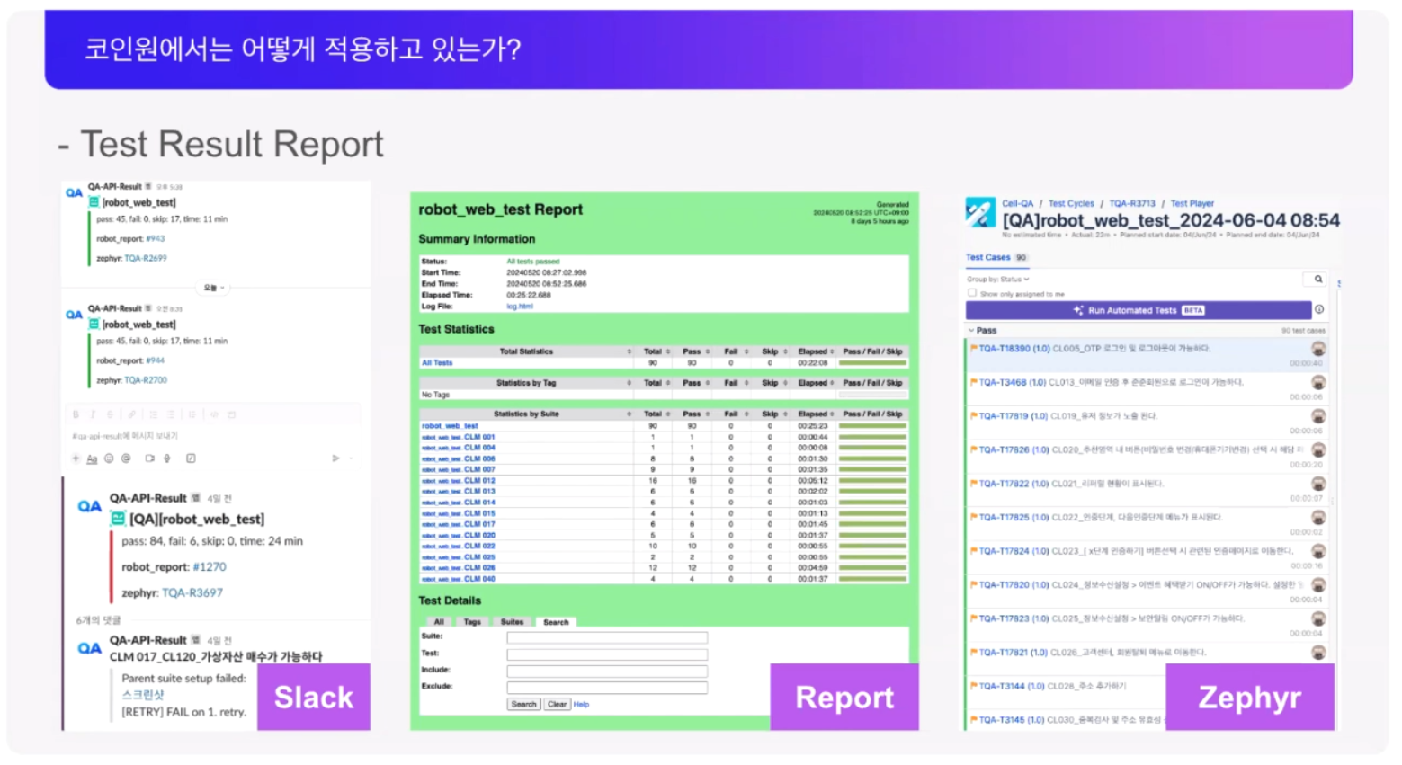The image size is (1402, 765).
Task: Select the Test Cases tab in Zephyr
Action: point(996,257)
